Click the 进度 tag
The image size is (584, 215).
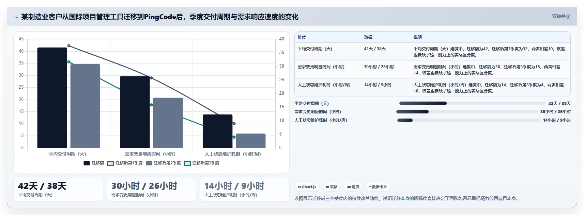(353, 187)
